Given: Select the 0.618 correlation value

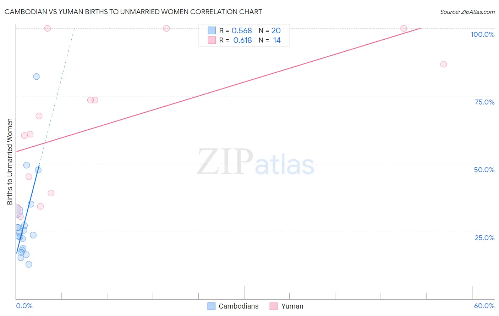Looking at the screenshot, I should [242, 40].
